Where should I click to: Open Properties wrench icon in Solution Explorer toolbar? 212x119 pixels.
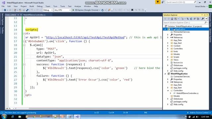click(202, 19)
